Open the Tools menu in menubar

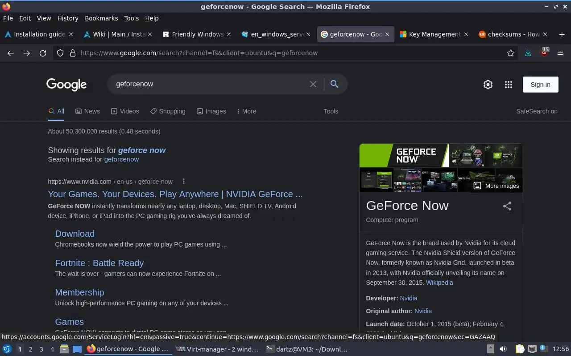[x=131, y=18]
